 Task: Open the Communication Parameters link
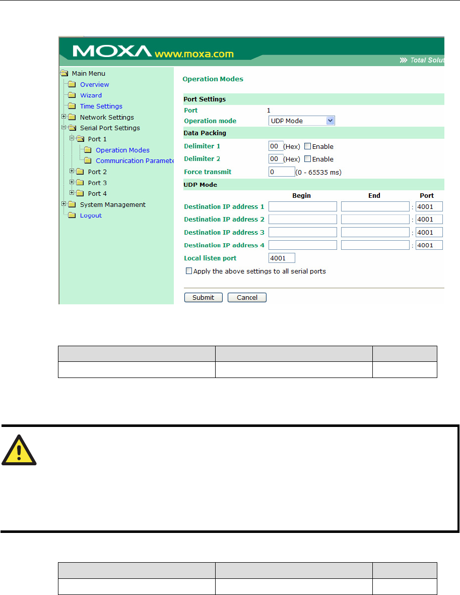135,160
